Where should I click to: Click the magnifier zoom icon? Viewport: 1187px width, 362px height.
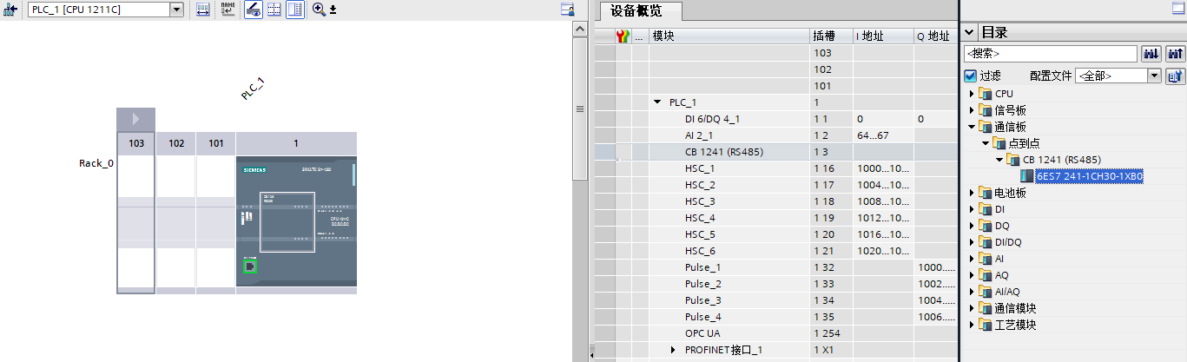tap(319, 10)
